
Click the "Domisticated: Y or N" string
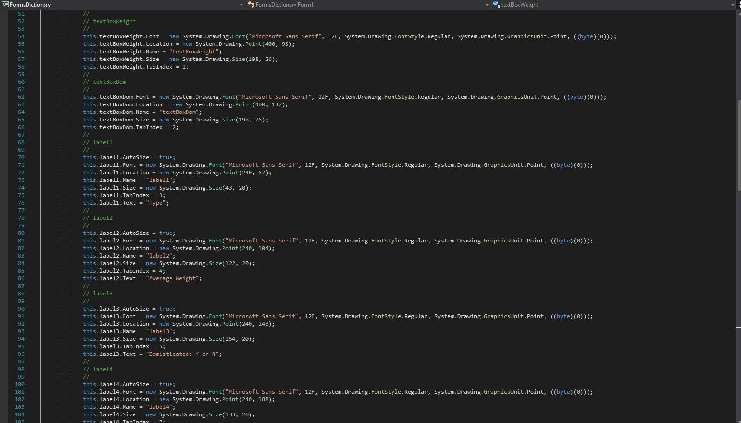point(182,354)
